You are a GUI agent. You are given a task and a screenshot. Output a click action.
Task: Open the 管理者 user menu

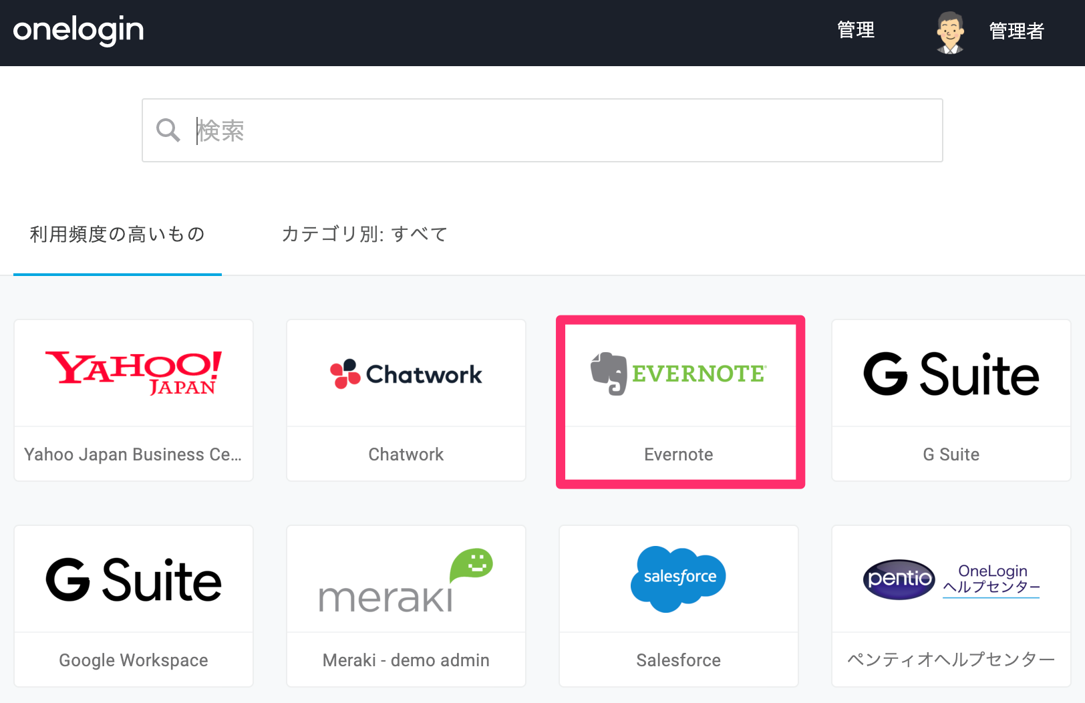(1016, 31)
